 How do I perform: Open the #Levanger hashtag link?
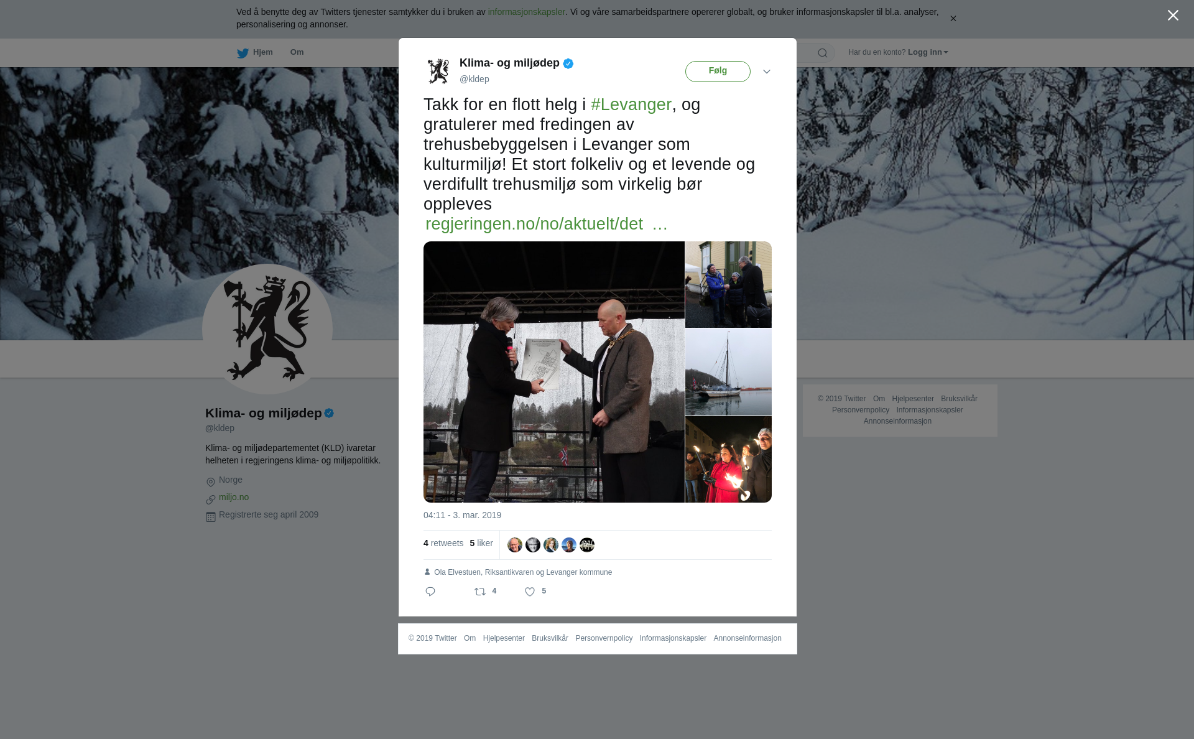click(631, 105)
